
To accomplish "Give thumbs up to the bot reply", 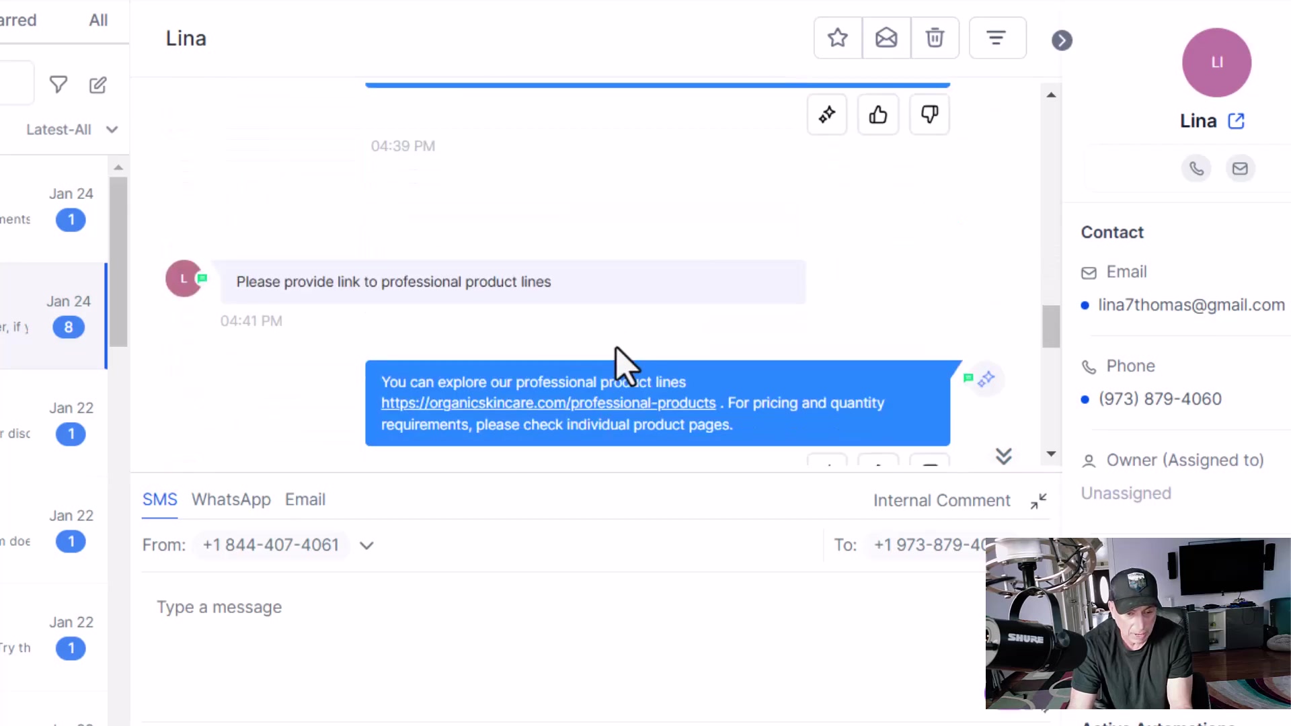I will coord(878,115).
